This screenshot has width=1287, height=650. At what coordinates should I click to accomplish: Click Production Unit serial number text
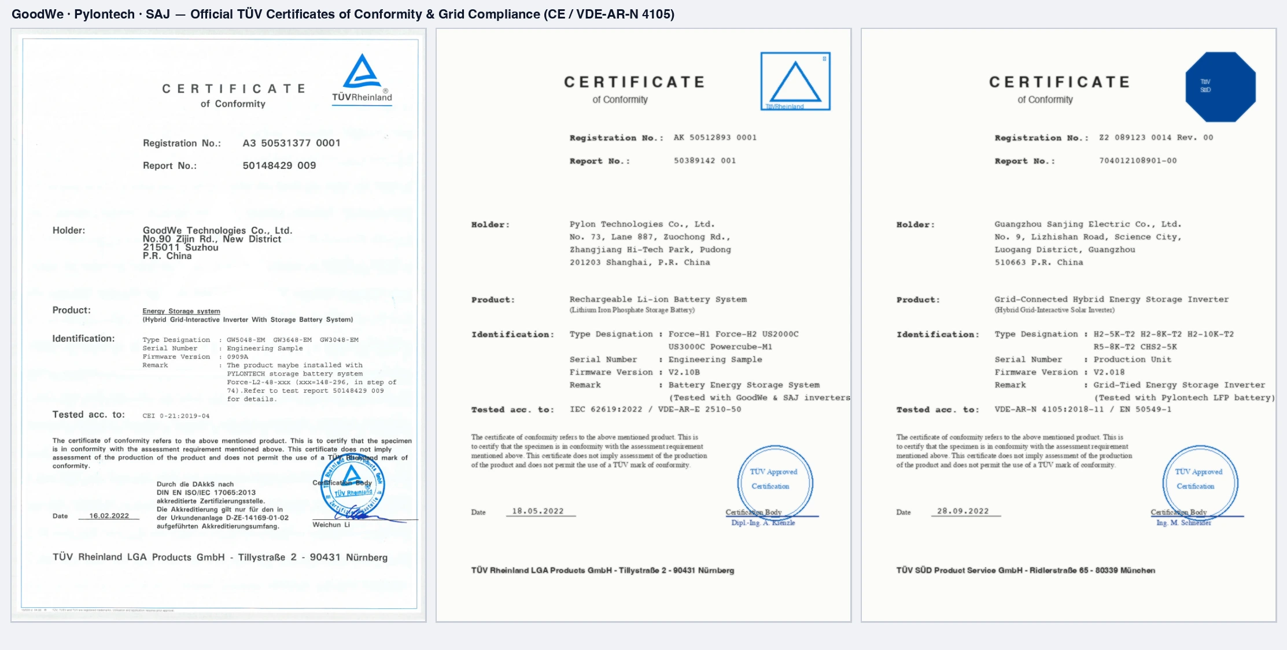(x=1133, y=360)
